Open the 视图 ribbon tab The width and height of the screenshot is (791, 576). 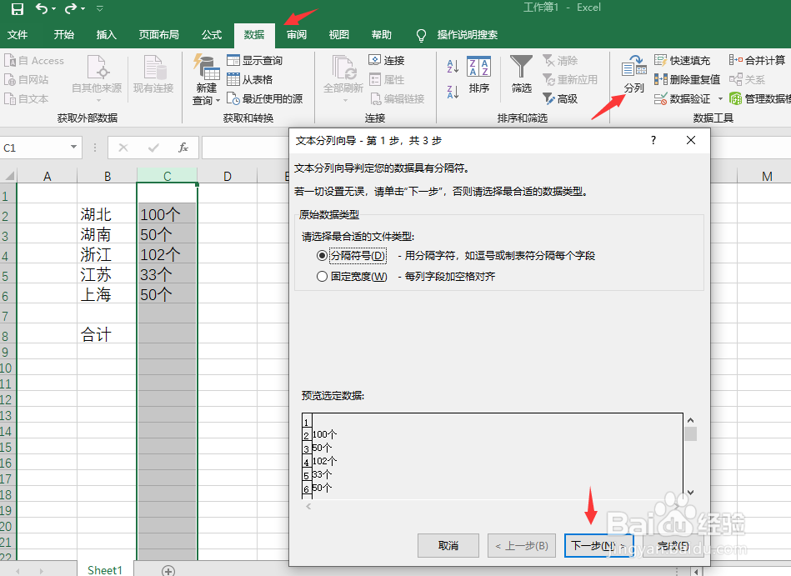[338, 34]
